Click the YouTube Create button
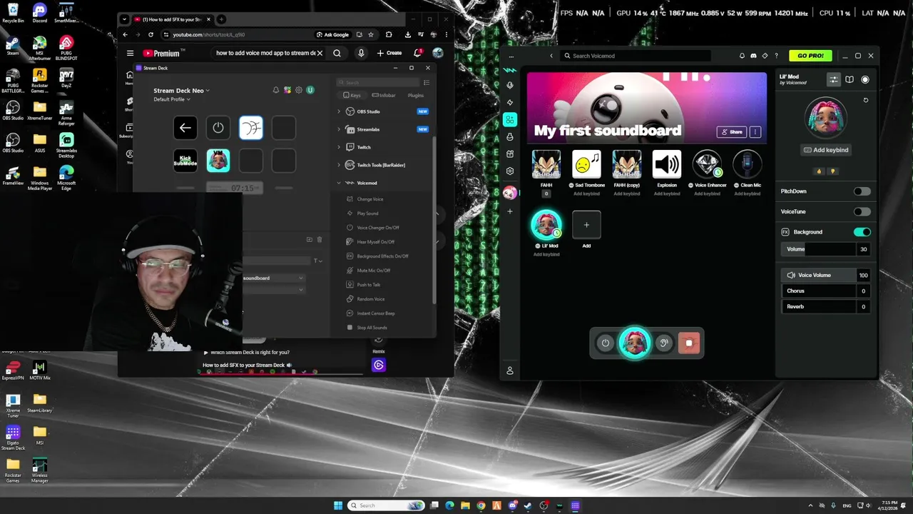The width and height of the screenshot is (913, 514). click(x=389, y=53)
